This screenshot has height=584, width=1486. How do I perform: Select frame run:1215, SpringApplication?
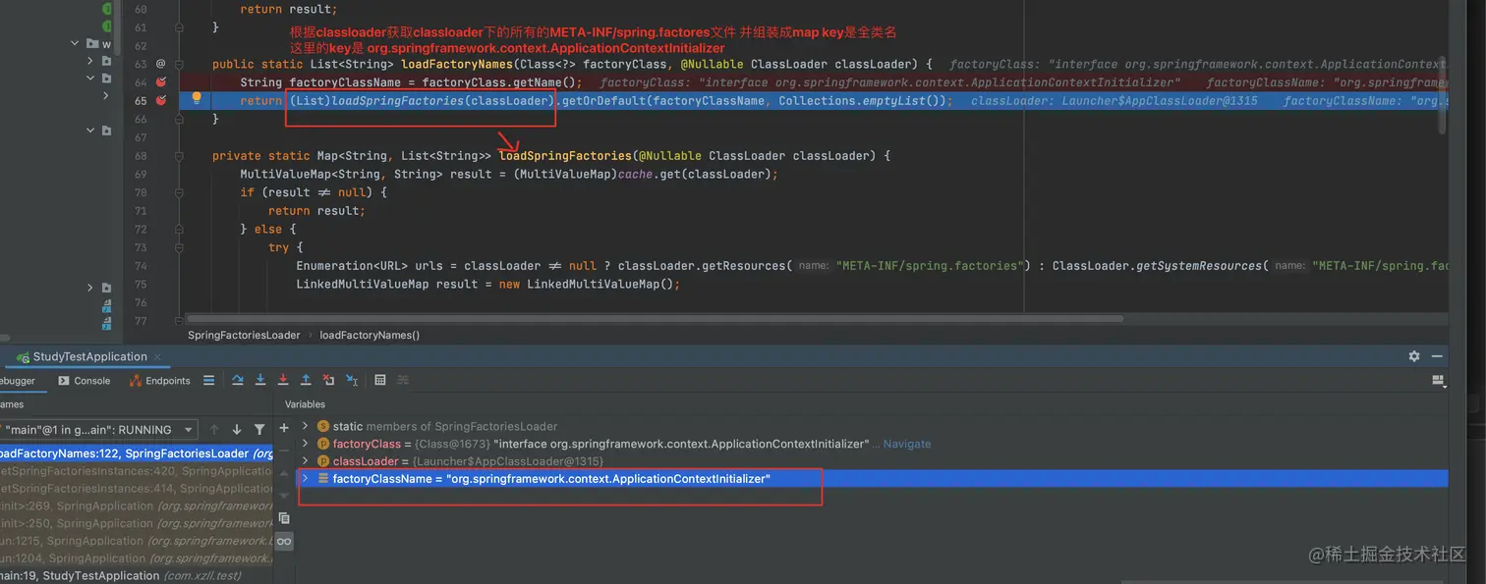[x=137, y=541]
